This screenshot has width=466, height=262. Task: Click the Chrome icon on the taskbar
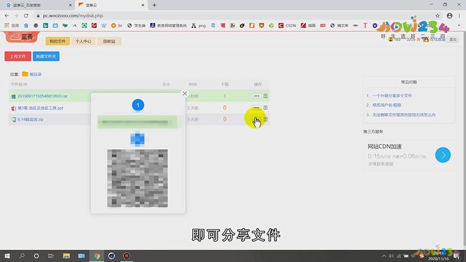click(x=97, y=256)
